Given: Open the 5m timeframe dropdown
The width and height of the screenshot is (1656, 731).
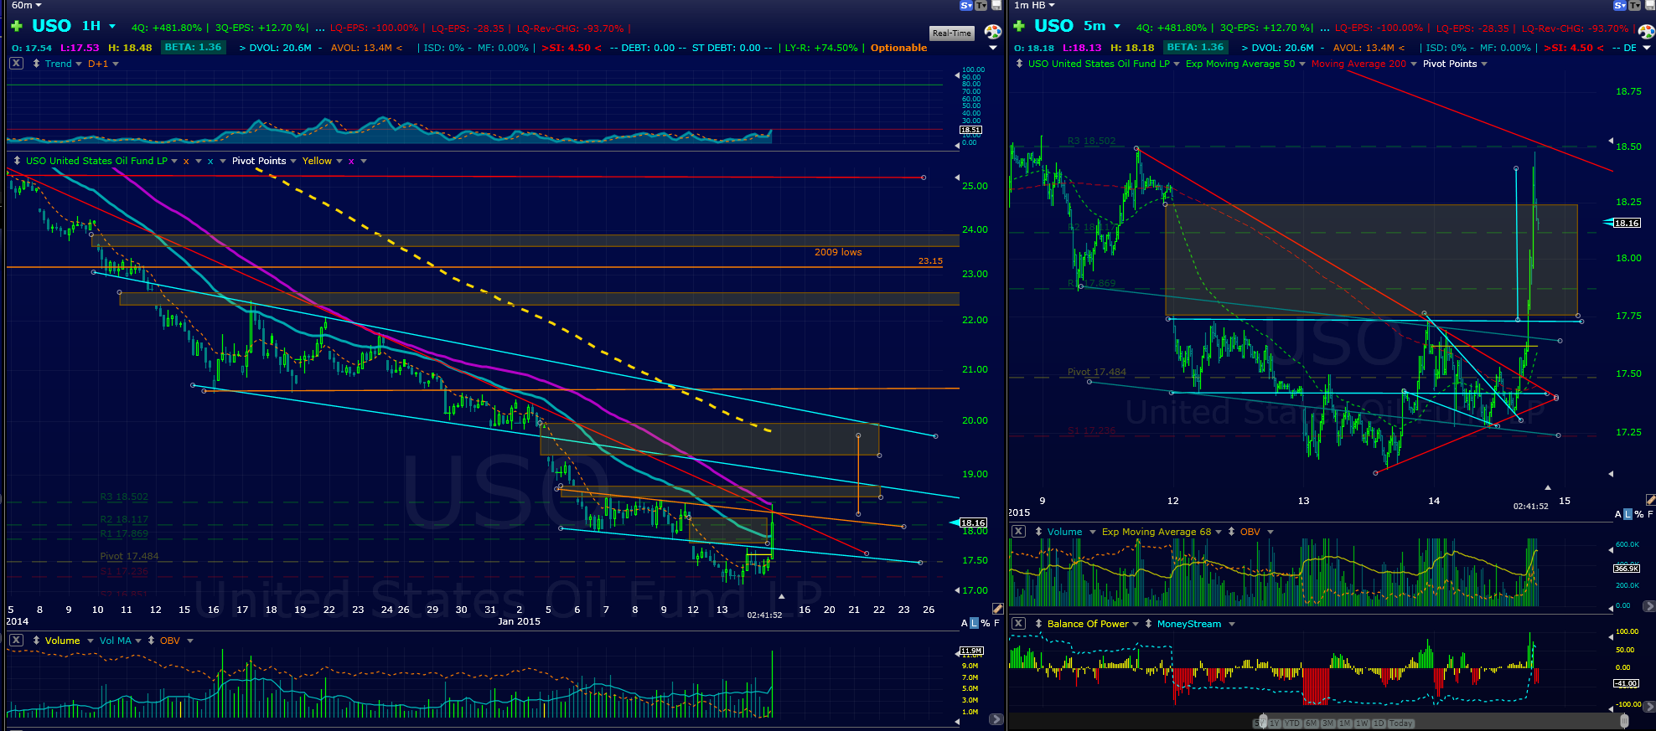Looking at the screenshot, I should 1116,27.
